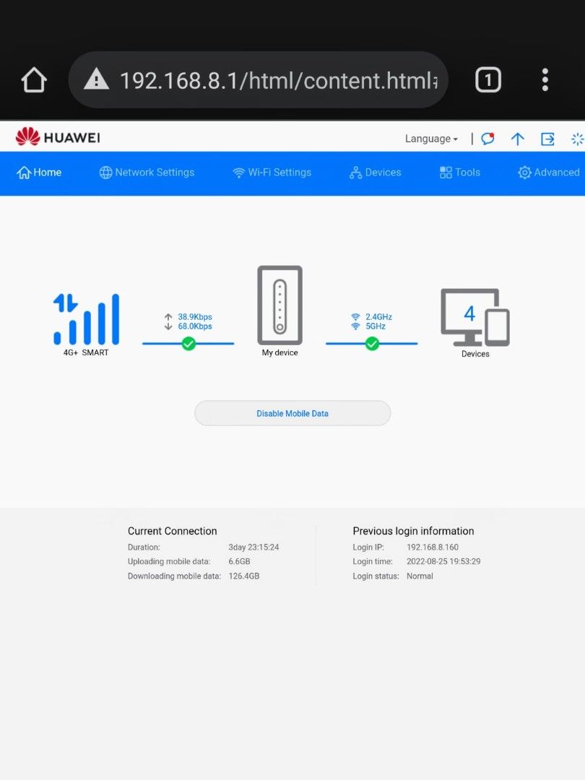Click the 4G+ signal strength icon
585x780 pixels.
(86, 319)
